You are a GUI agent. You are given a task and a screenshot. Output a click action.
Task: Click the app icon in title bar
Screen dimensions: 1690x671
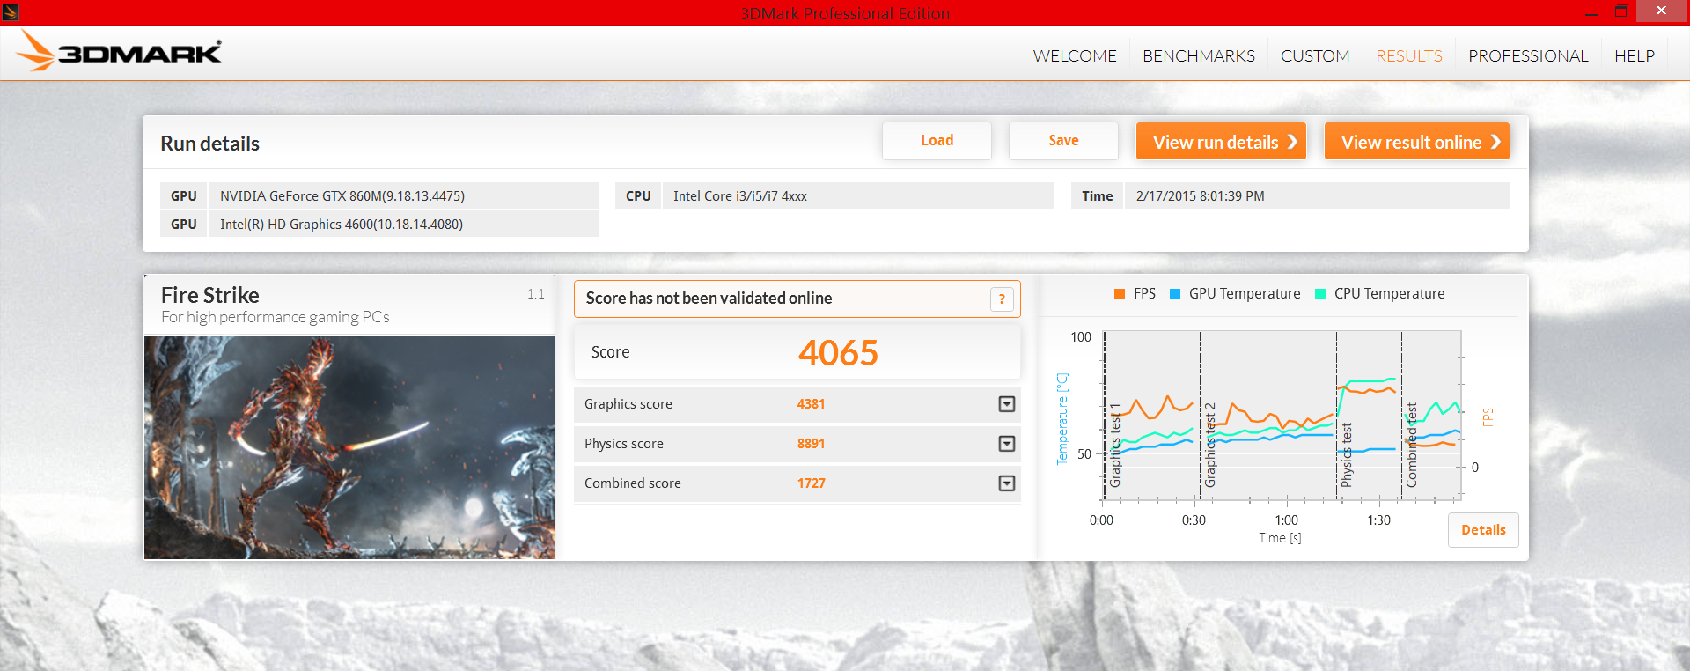(x=11, y=12)
